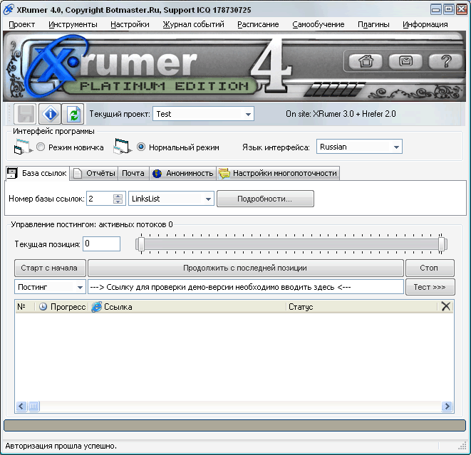The height and width of the screenshot is (455, 471).
Task: Click the right handle of position slider
Action: click(441, 244)
